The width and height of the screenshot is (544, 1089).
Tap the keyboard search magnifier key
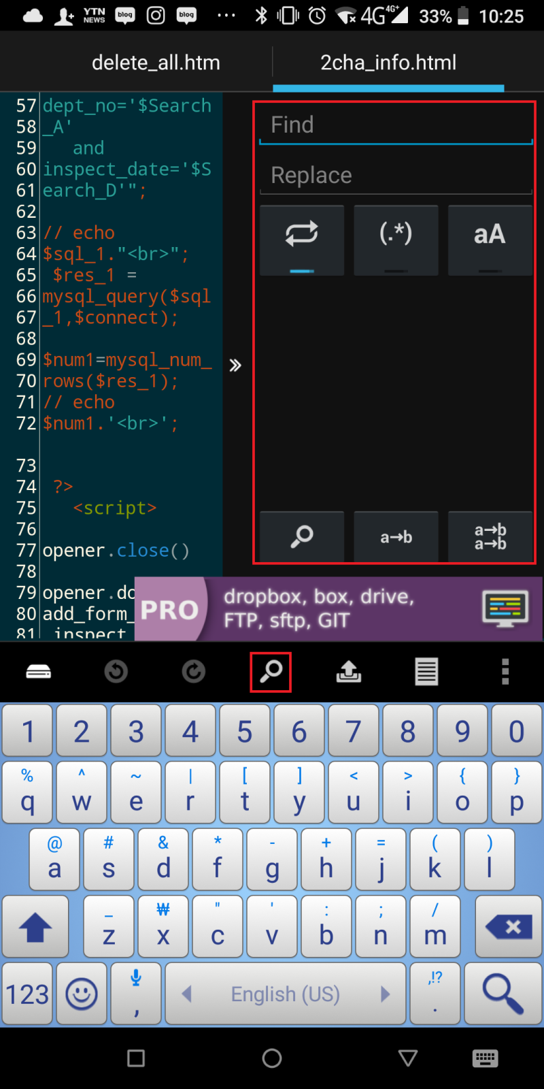(503, 994)
